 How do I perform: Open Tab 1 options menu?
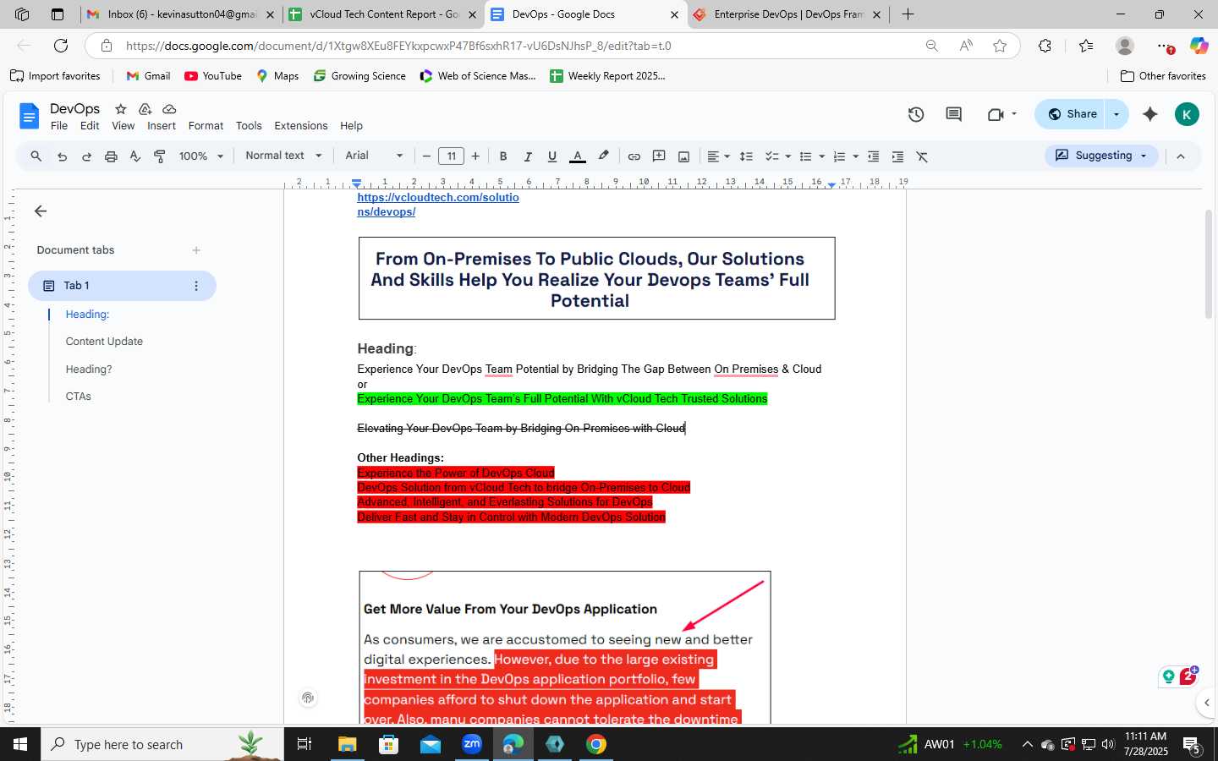coord(196,286)
